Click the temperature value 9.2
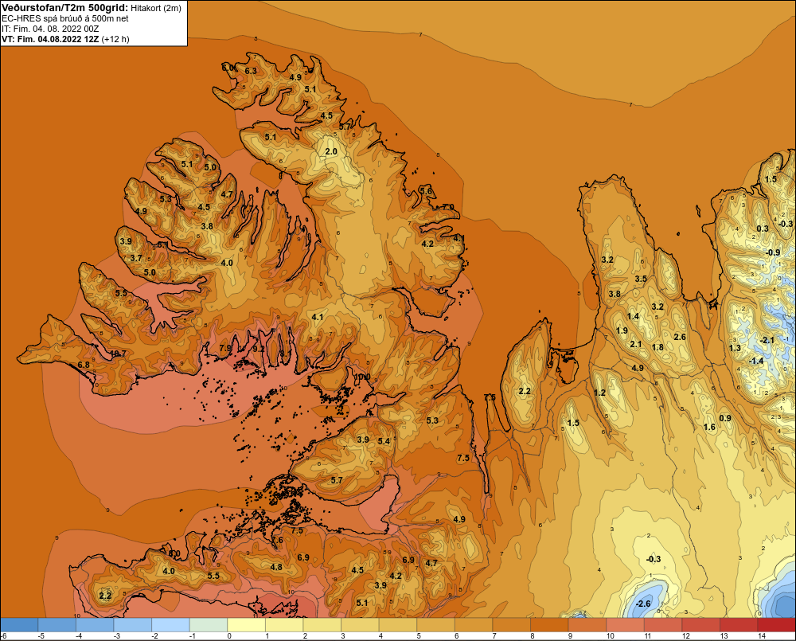The width and height of the screenshot is (796, 641). [259, 349]
